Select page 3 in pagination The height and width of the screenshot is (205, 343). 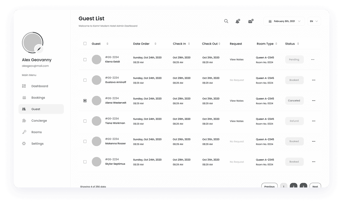303,186
